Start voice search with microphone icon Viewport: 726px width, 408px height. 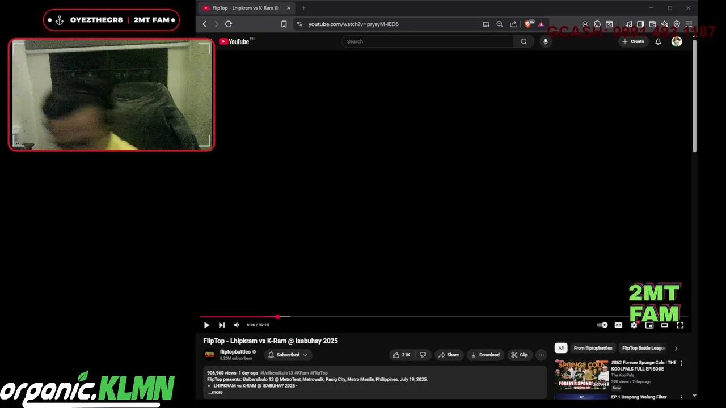(546, 41)
